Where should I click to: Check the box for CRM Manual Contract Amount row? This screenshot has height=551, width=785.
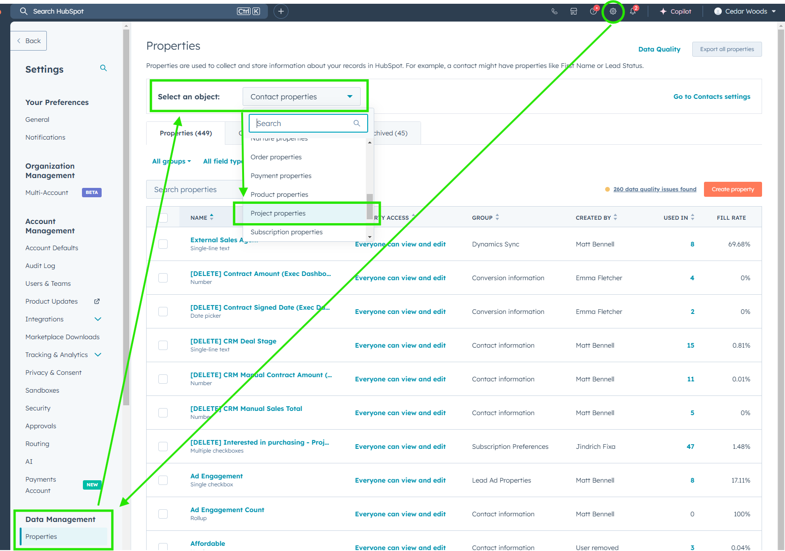[x=163, y=379]
